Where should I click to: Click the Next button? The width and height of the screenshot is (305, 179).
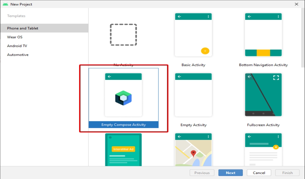click(x=230, y=173)
